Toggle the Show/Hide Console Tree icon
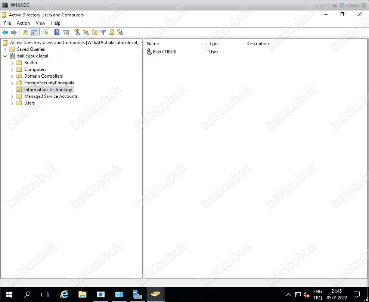 [x=34, y=32]
